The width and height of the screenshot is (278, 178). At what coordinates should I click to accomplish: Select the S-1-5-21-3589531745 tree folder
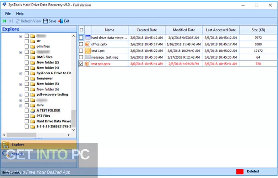point(54,126)
